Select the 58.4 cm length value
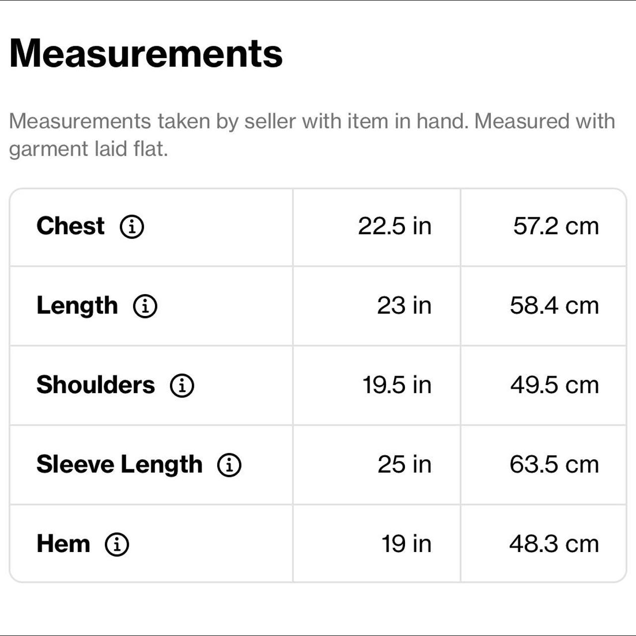636x636 pixels. (x=554, y=306)
